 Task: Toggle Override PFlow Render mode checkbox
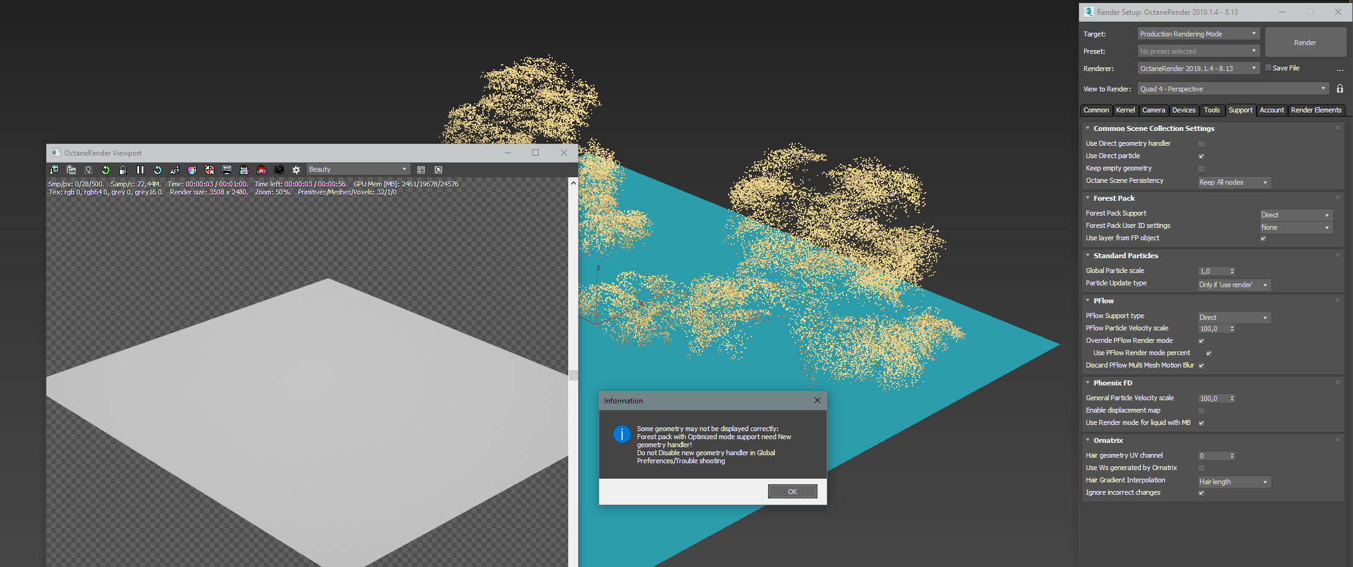point(1201,341)
